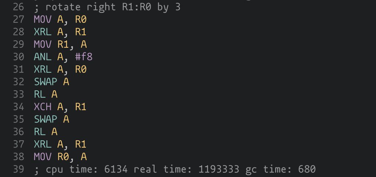Click the XRL instruction on line 28
Viewport: 376px width, 177px height.
coord(43,32)
